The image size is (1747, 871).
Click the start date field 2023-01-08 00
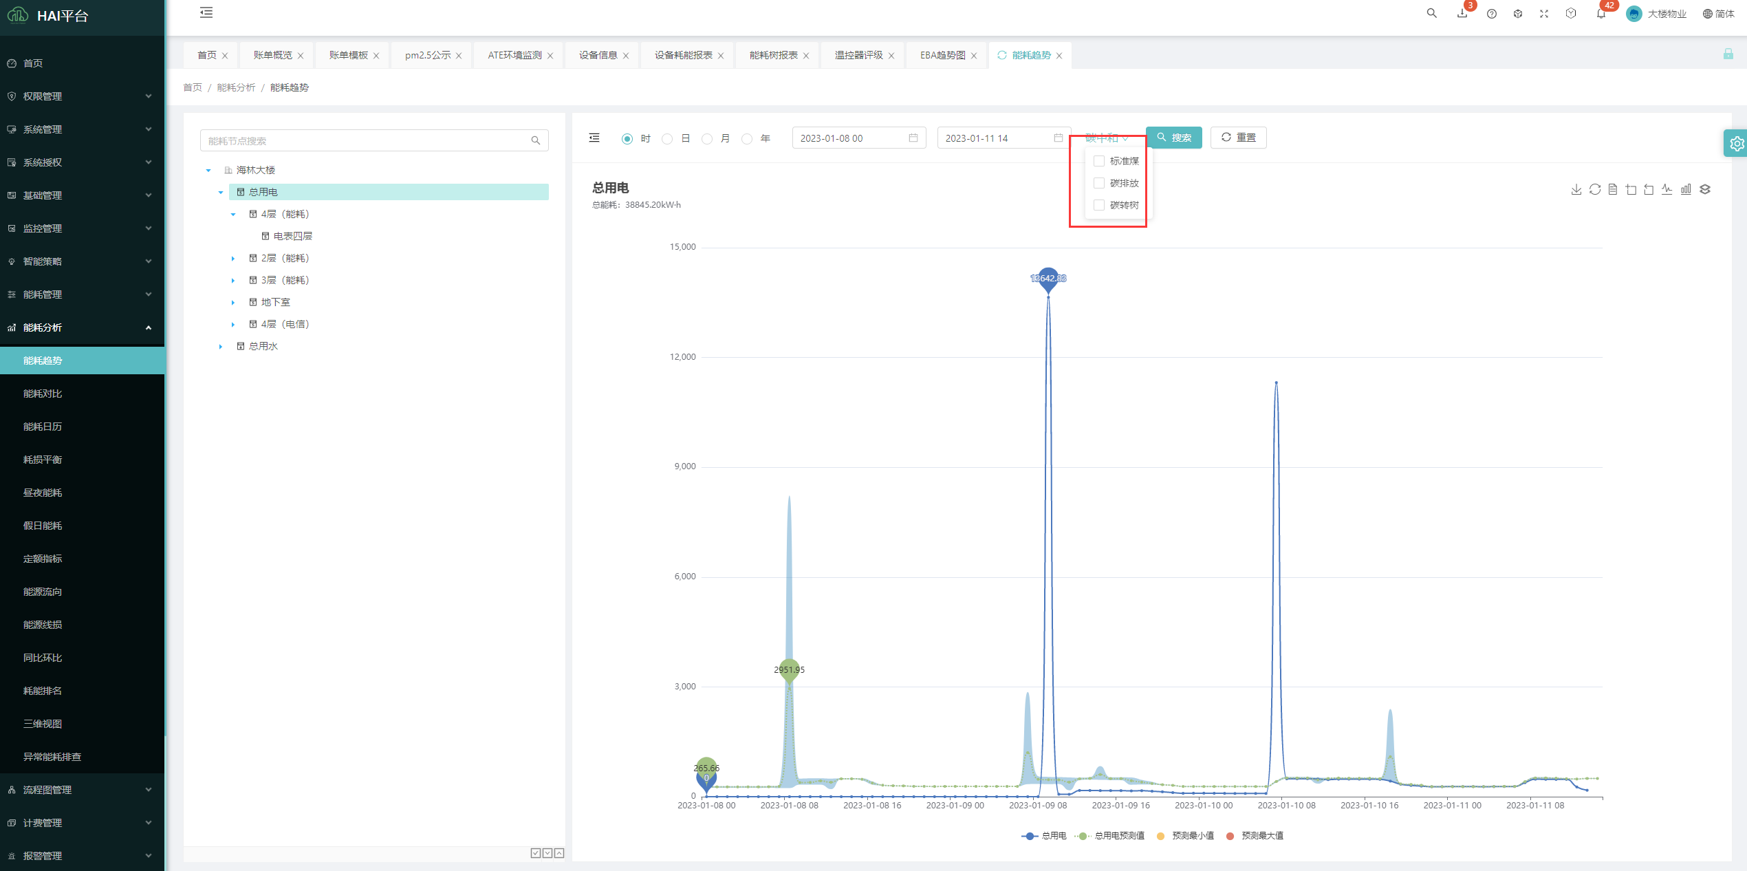click(x=859, y=138)
